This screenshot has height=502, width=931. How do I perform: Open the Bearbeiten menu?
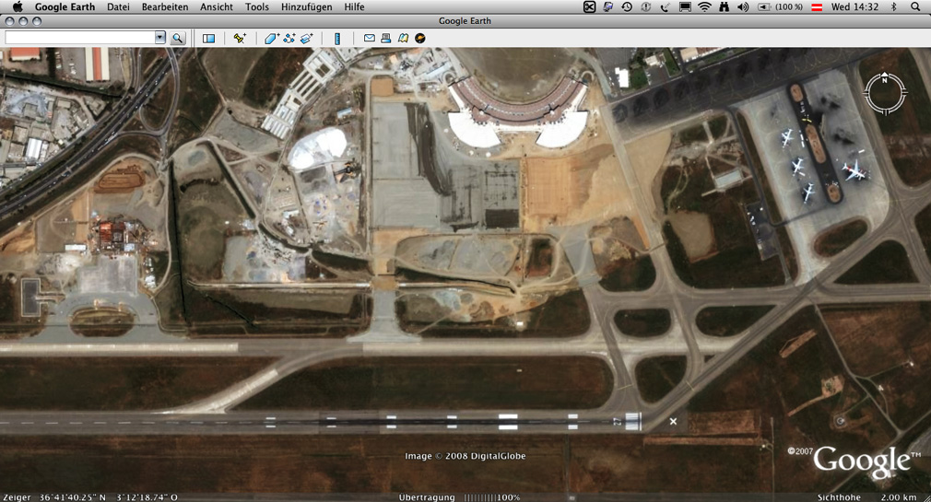pos(165,6)
